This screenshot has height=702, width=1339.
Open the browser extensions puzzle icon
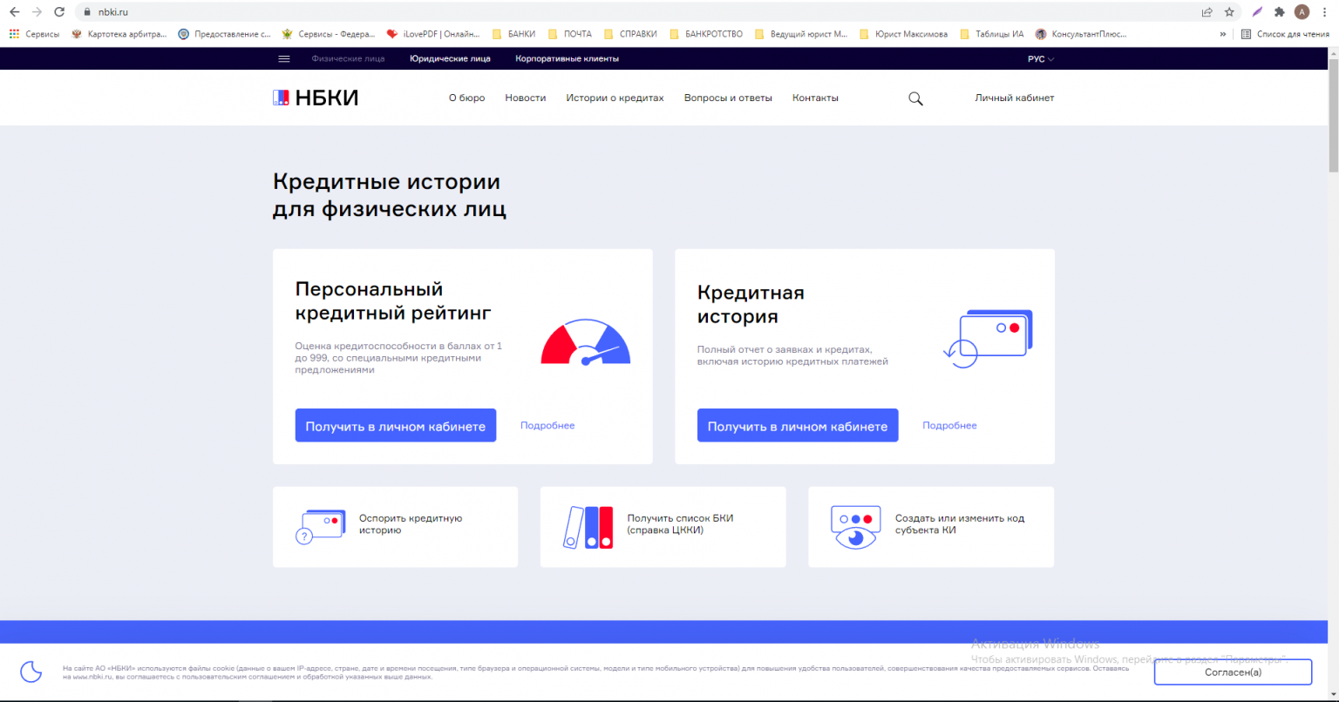(1279, 12)
